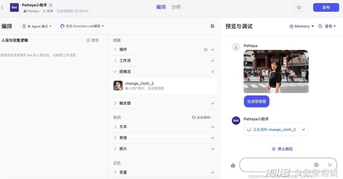Add a 工作流 with plus icon
The image size is (343, 179).
point(212,61)
